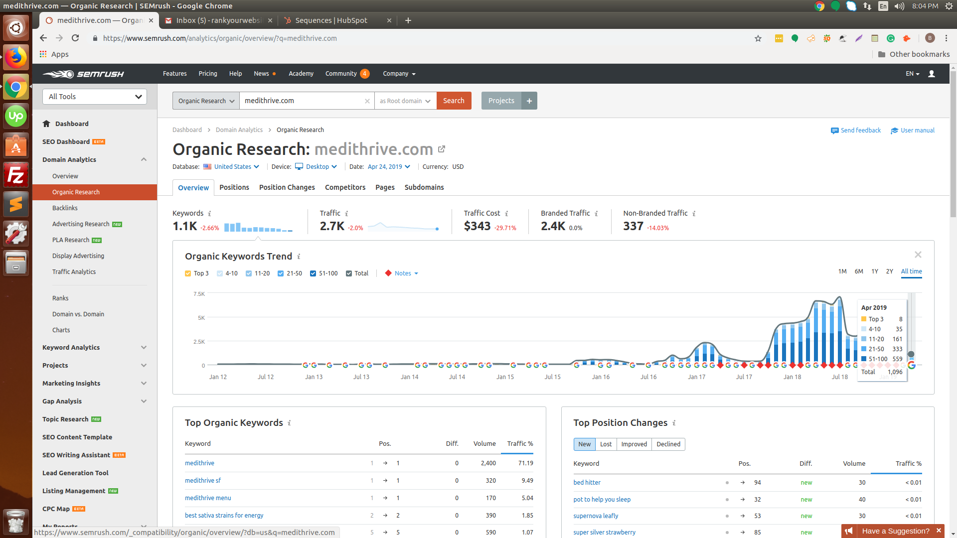Open the Desktop device dropdown

(x=316, y=167)
